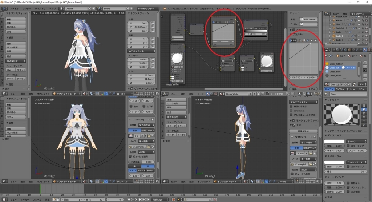Viewport: 372px width, 202px height.
Task: Click the 移動 button in top-left tool shelf
Action: pos(16,19)
